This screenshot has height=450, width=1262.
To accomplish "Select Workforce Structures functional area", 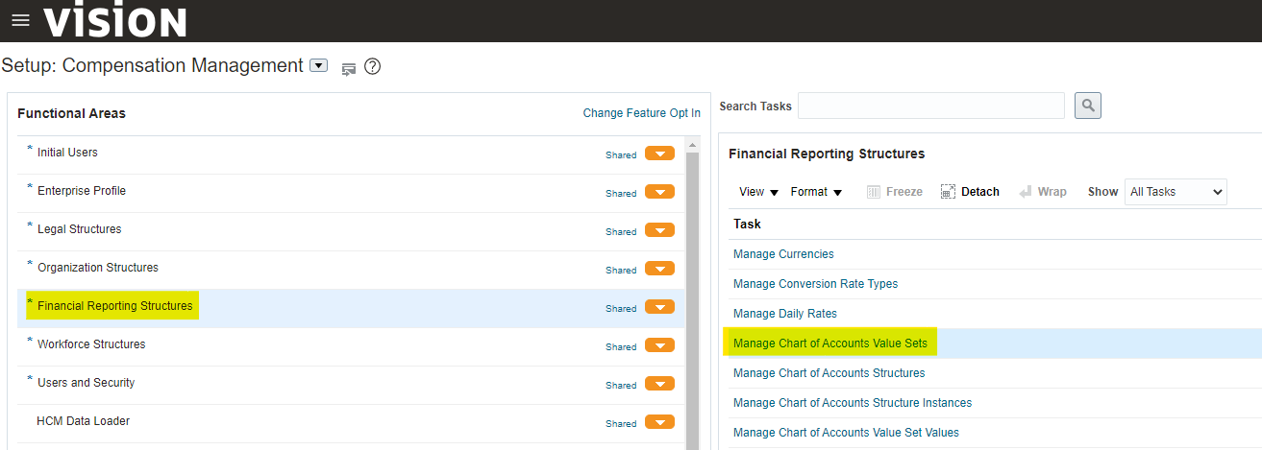I will [91, 344].
